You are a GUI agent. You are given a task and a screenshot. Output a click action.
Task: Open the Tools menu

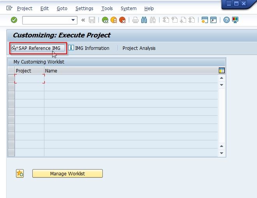(107, 8)
